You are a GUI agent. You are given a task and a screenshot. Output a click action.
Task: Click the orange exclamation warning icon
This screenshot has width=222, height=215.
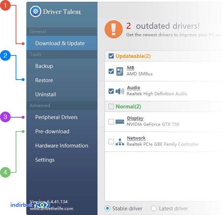pyautogui.click(x=113, y=29)
